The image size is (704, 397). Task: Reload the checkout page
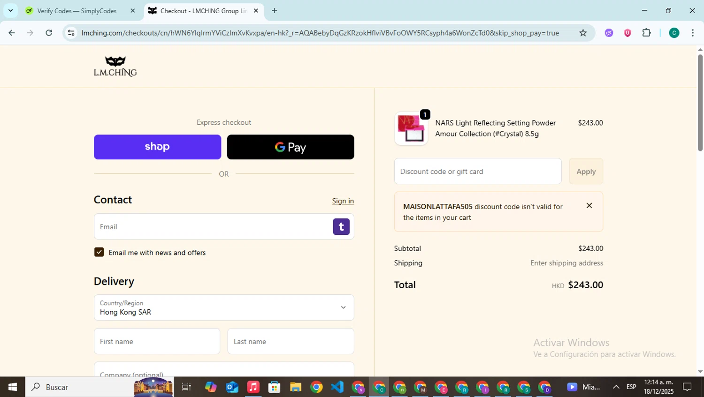click(49, 33)
